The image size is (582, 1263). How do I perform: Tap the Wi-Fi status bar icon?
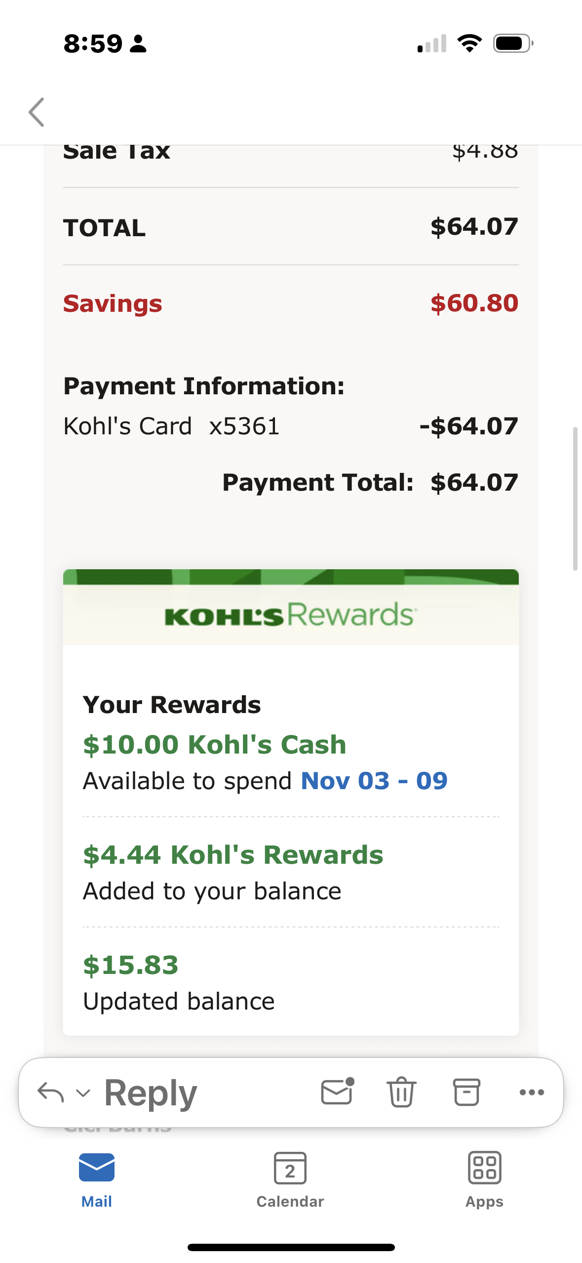point(469,43)
